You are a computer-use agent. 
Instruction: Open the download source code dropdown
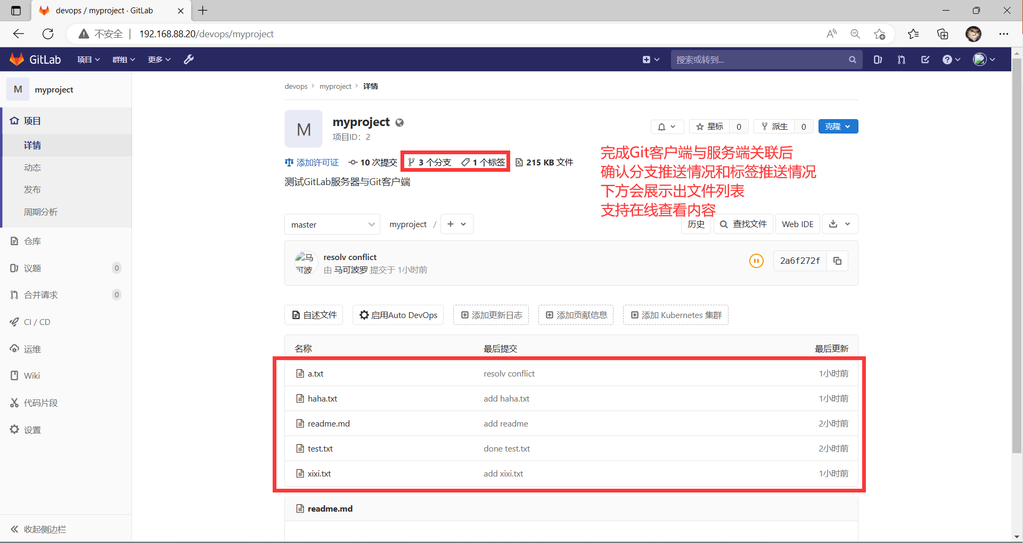pyautogui.click(x=840, y=224)
